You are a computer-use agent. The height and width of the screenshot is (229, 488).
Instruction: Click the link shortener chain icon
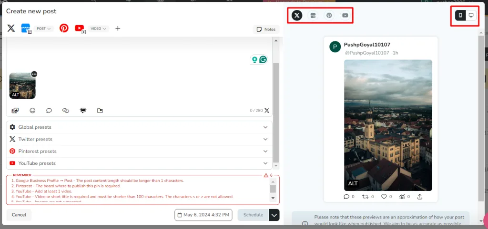(66, 110)
